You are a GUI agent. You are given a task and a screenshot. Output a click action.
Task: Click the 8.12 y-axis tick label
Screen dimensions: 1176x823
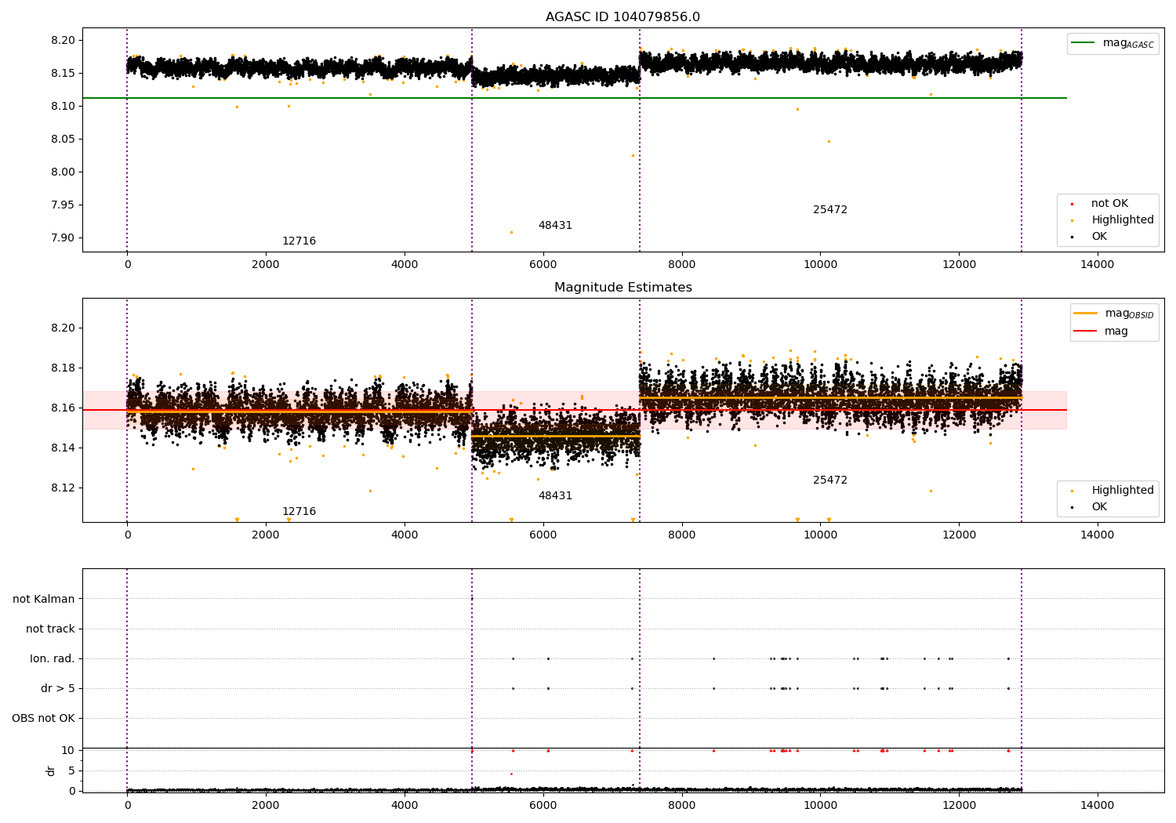[x=63, y=488]
